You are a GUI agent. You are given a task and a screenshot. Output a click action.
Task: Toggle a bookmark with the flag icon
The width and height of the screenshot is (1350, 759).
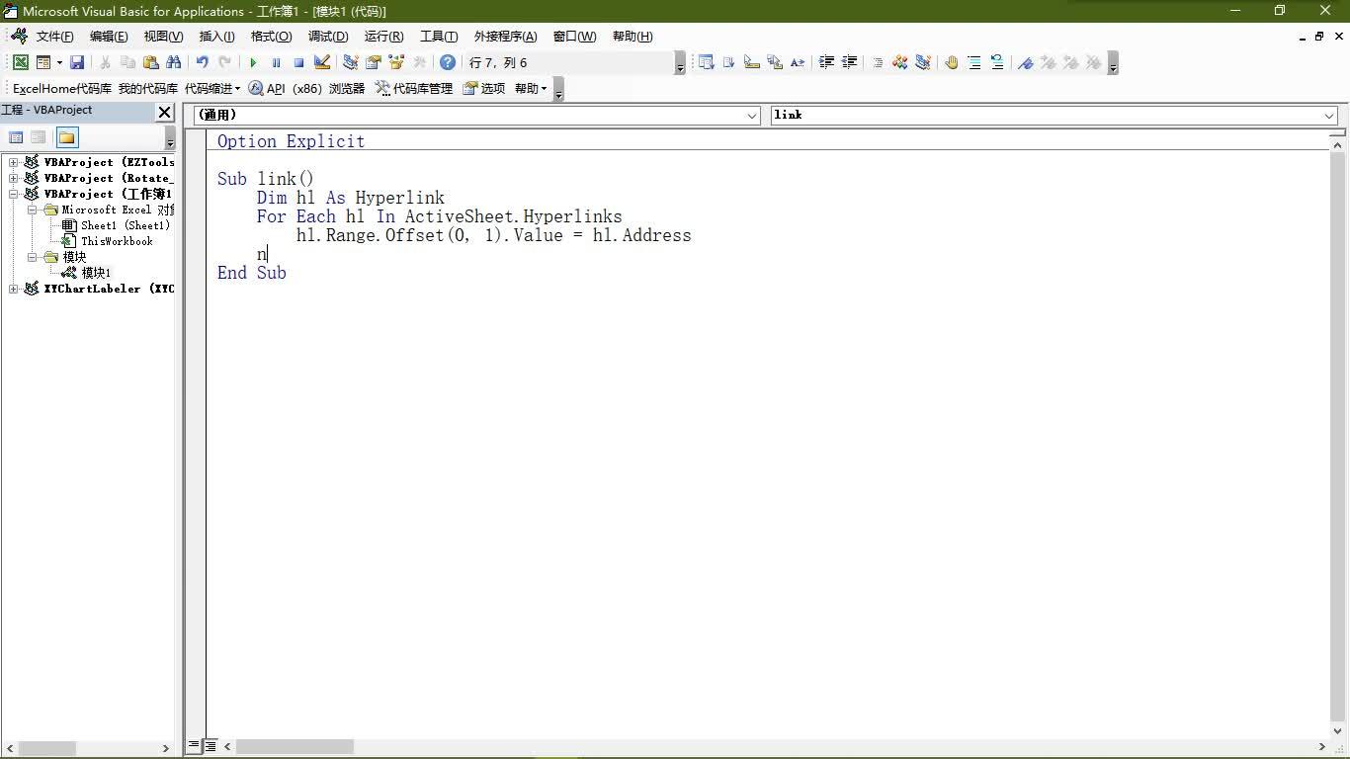tap(1026, 62)
